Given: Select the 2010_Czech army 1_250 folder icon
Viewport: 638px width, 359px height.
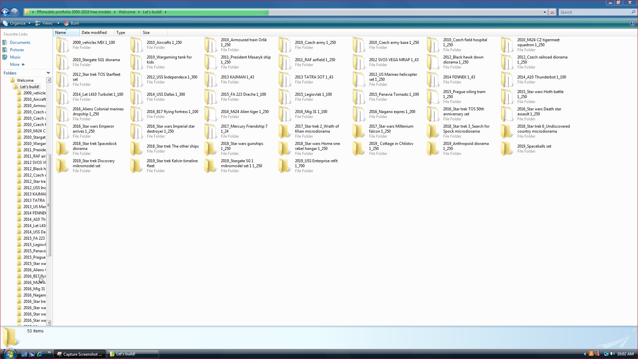Looking at the screenshot, I should click(285, 45).
